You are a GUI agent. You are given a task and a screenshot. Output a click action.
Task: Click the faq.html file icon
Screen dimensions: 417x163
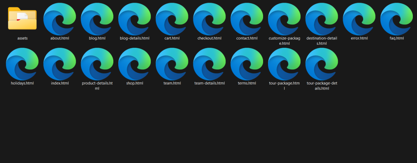pyautogui.click(x=397, y=19)
